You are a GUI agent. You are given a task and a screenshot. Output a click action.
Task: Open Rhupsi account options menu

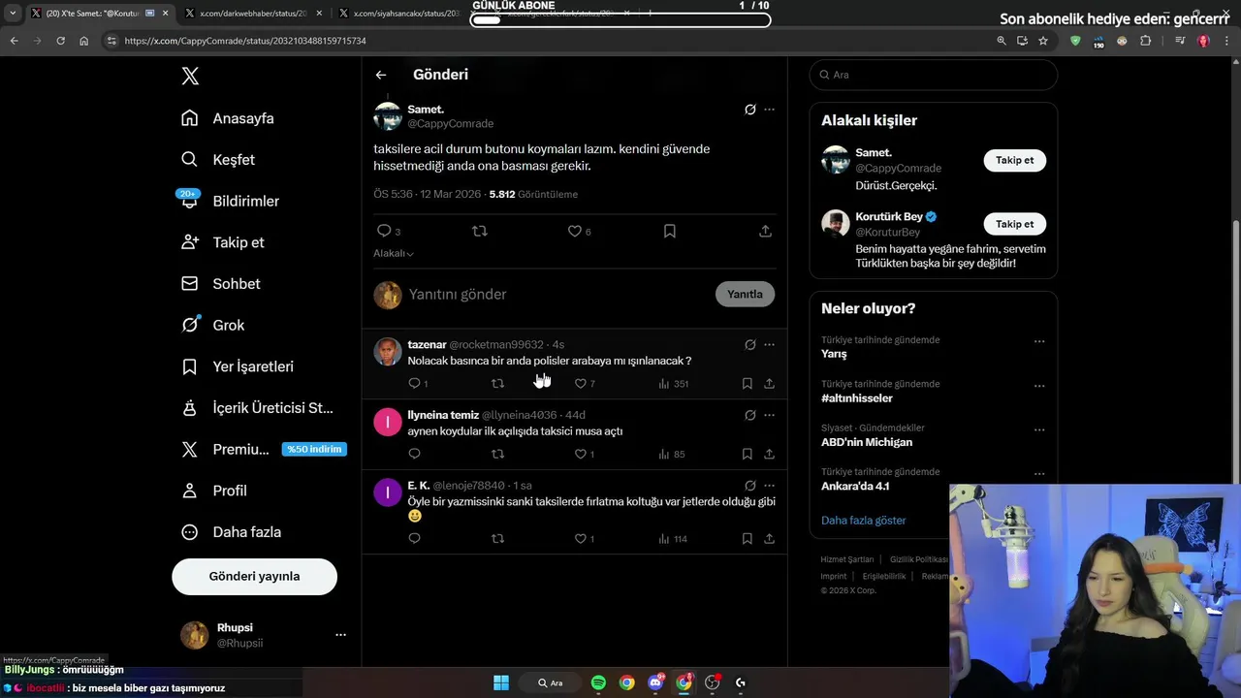(340, 635)
